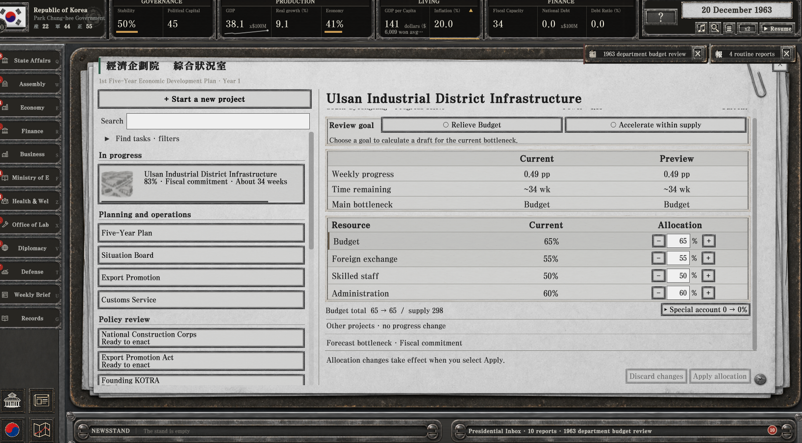Click the magnifier search icon

[x=715, y=28]
